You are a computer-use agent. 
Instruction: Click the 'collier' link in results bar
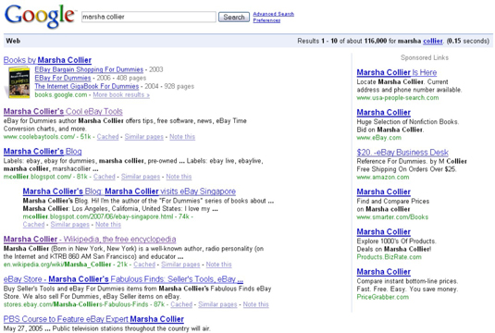[x=432, y=41]
